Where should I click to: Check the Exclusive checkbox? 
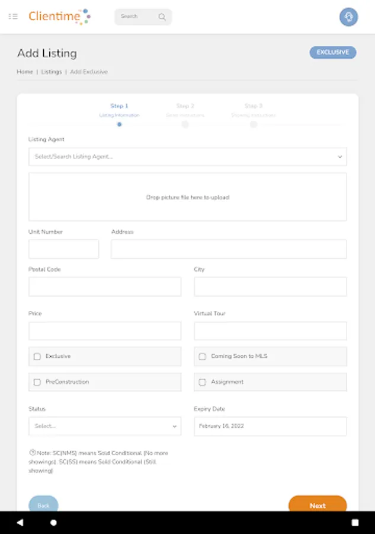pyautogui.click(x=37, y=357)
